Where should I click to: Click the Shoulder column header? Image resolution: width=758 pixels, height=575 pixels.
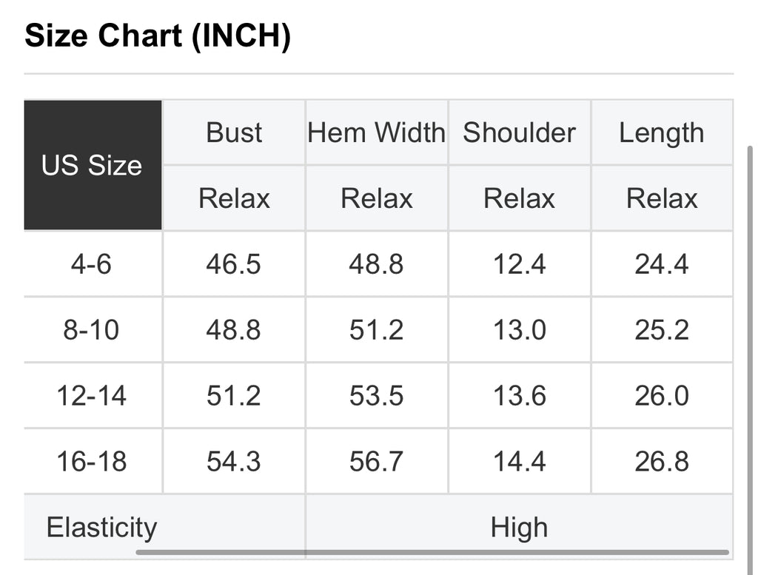(519, 132)
